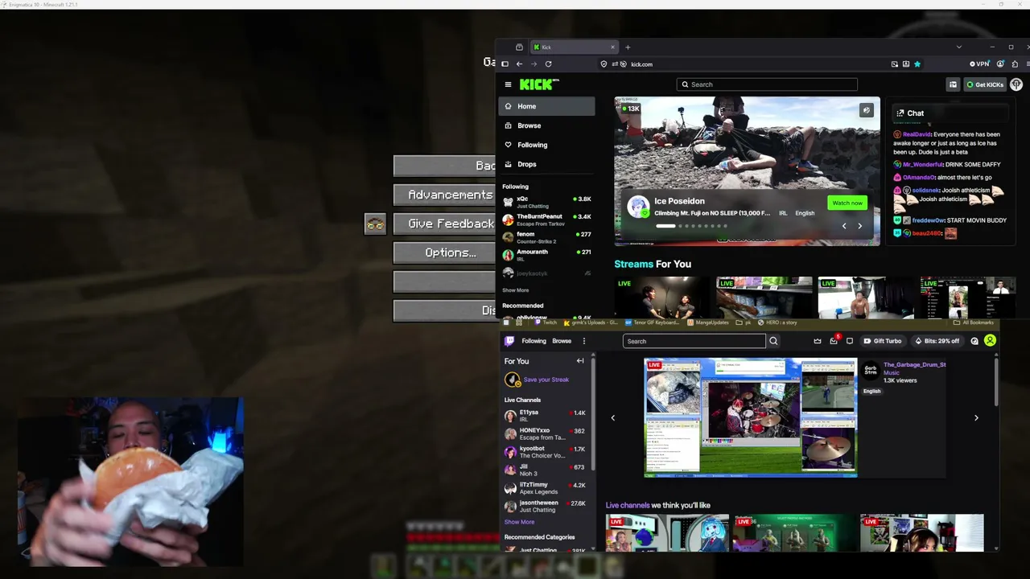Click the Kick search field
Viewport: 1030px width, 579px height.
767,84
